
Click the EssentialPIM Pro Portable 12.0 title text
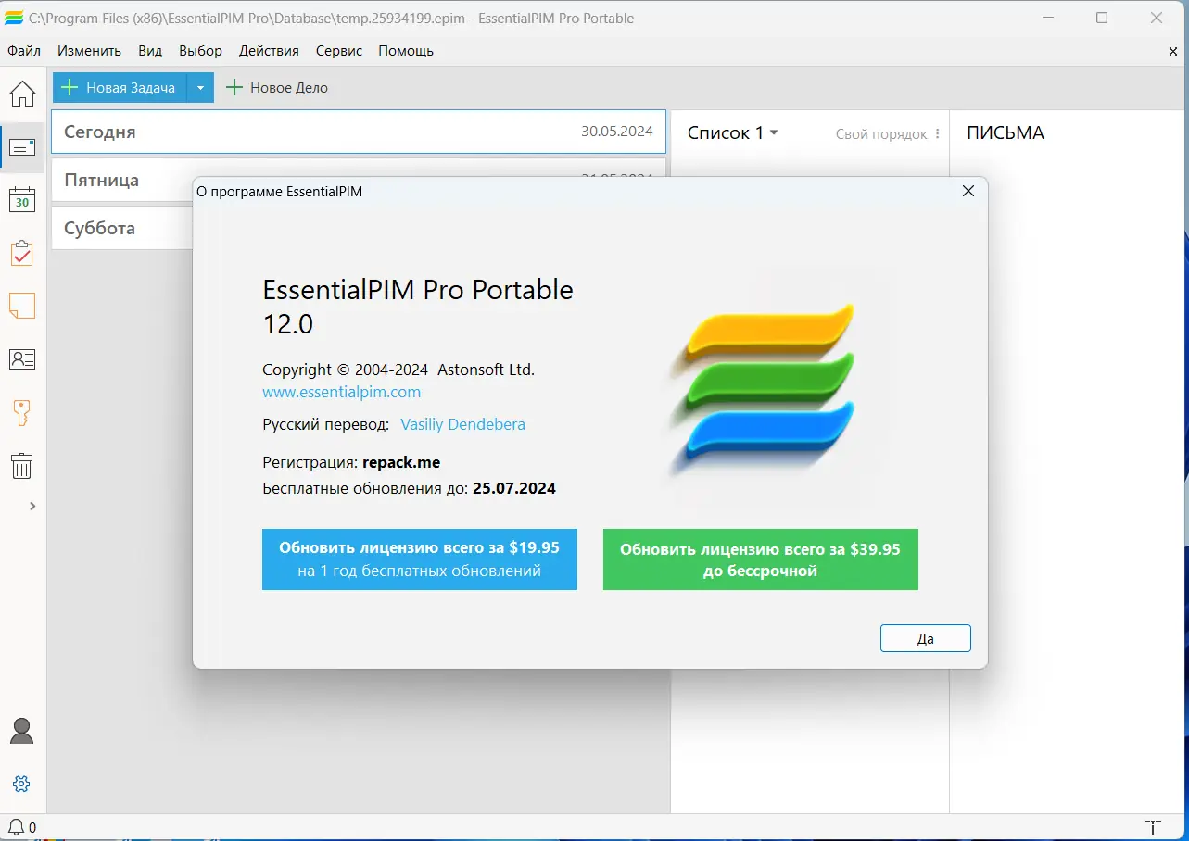pyautogui.click(x=418, y=307)
